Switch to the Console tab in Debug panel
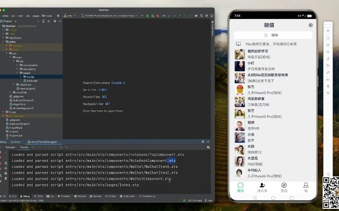 pyautogui.click(x=24, y=147)
